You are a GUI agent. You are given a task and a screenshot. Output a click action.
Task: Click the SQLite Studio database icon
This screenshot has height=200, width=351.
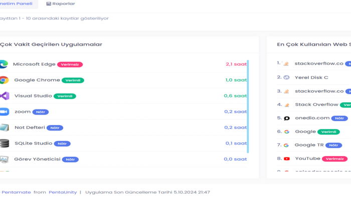[x=4, y=143]
